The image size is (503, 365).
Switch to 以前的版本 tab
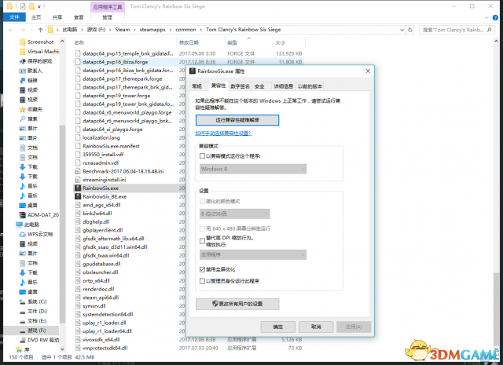click(x=310, y=86)
